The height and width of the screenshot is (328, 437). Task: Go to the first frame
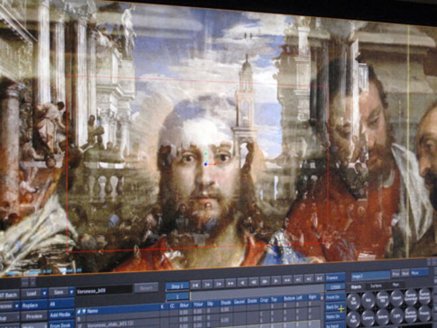(x=196, y=285)
